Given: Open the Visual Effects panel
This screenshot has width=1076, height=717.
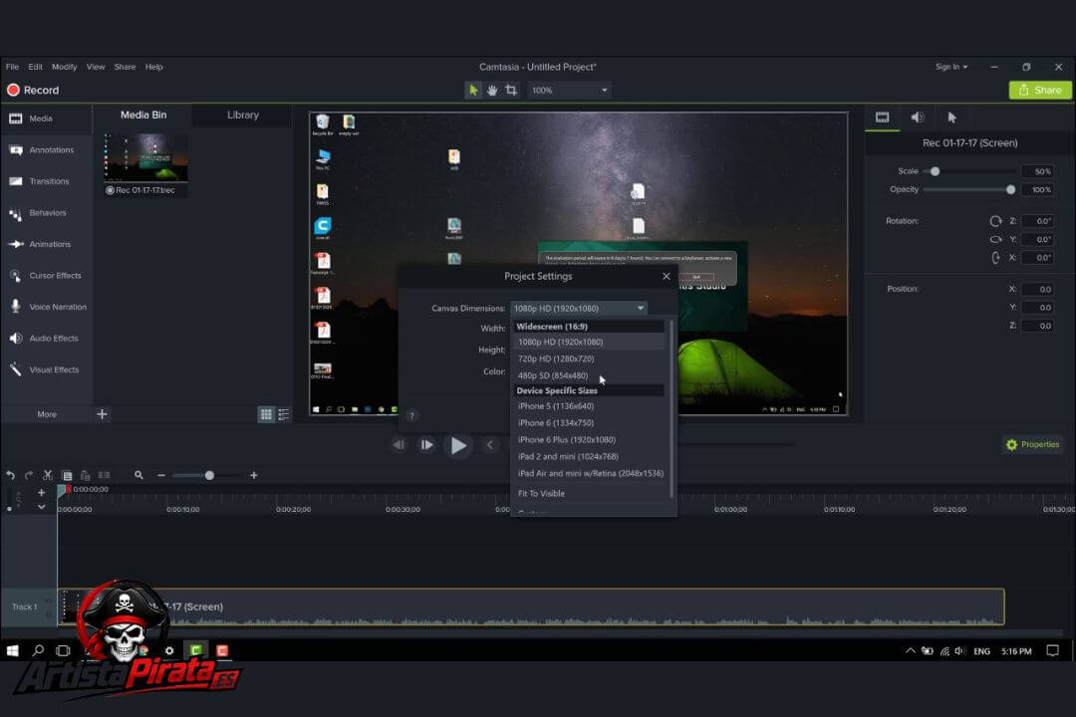Looking at the screenshot, I should 46,369.
